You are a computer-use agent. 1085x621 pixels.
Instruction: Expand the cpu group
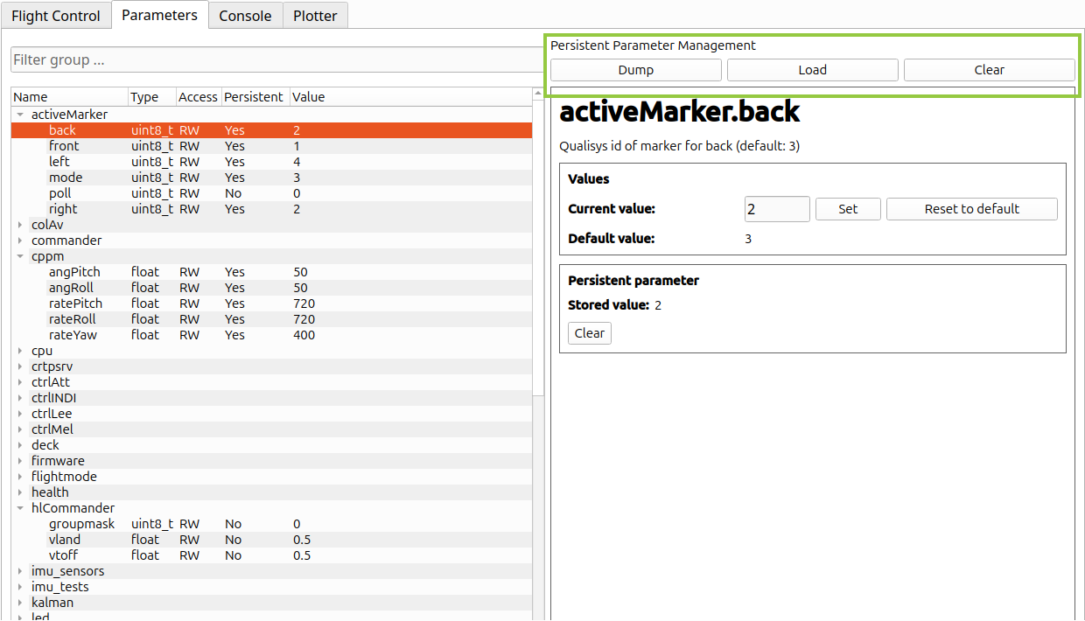[20, 351]
